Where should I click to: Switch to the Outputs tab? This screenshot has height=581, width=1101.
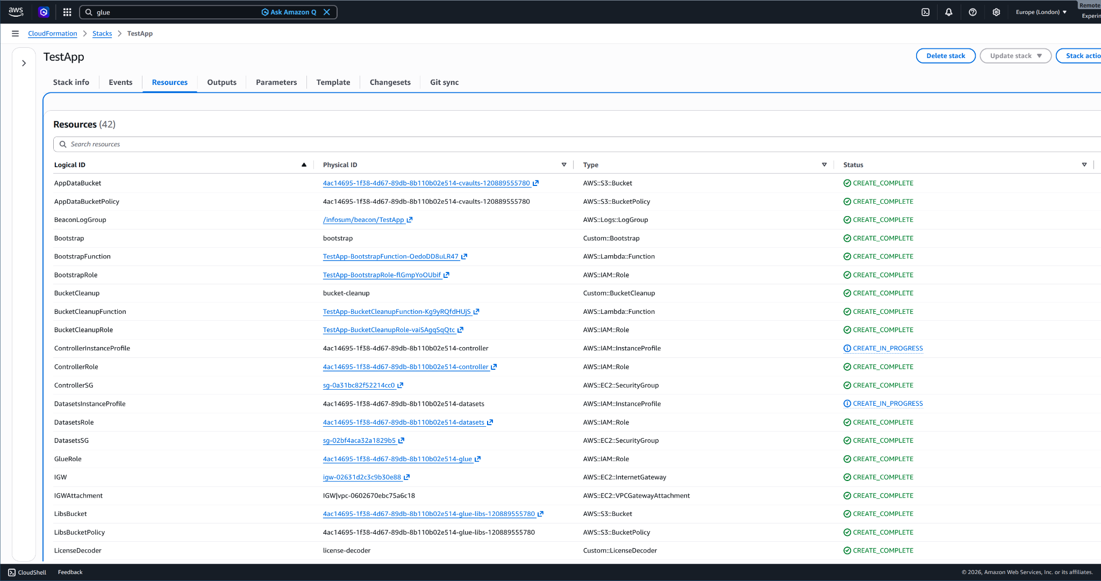click(x=222, y=82)
